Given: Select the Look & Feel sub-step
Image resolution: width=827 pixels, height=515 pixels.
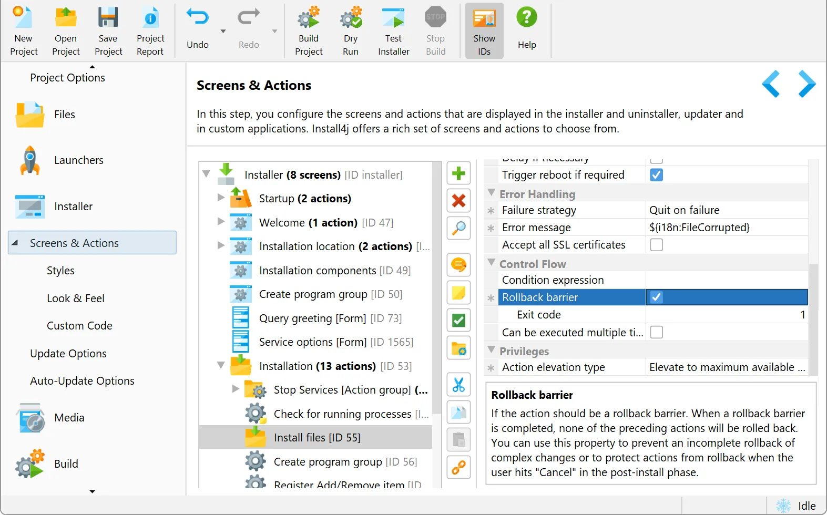Looking at the screenshot, I should [76, 298].
